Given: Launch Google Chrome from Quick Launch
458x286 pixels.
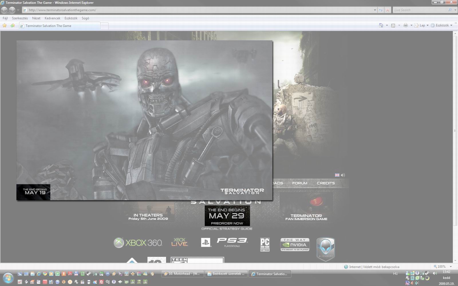Looking at the screenshot, I should point(45,274).
